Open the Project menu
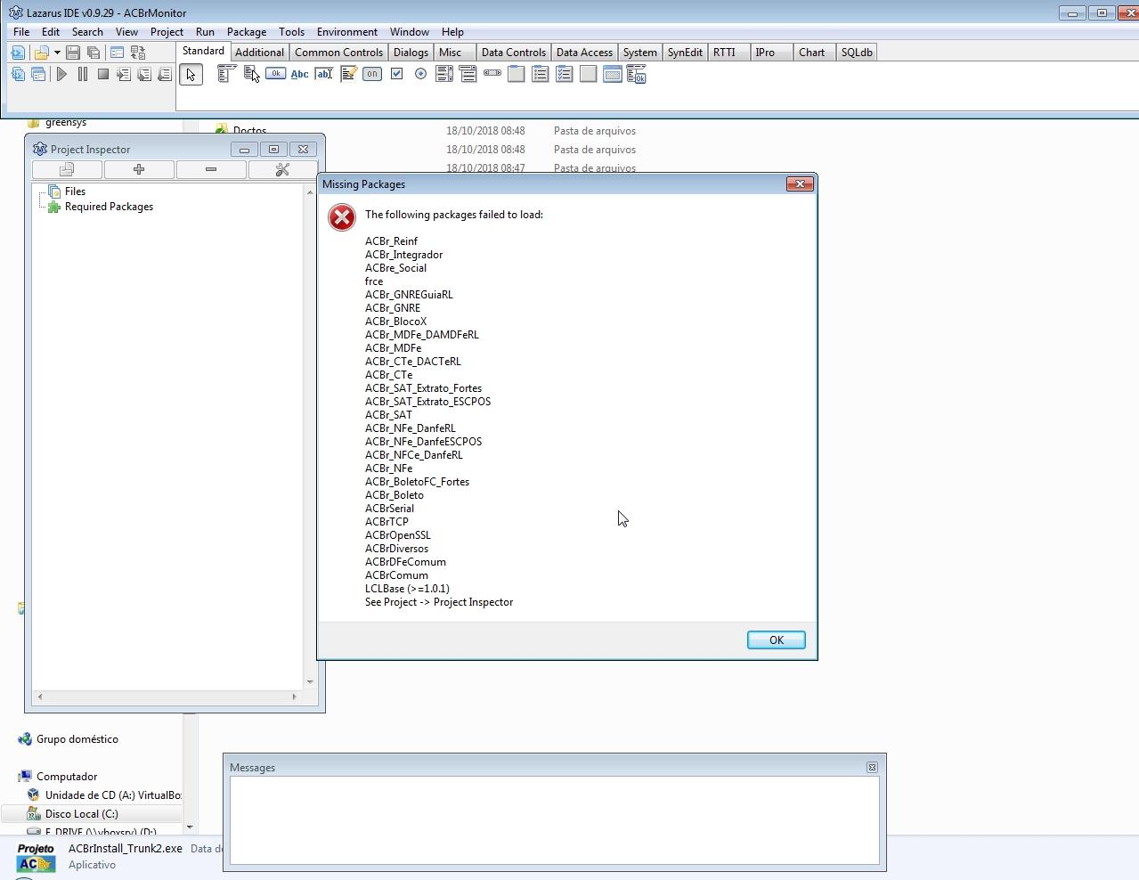1139x880 pixels. tap(167, 31)
